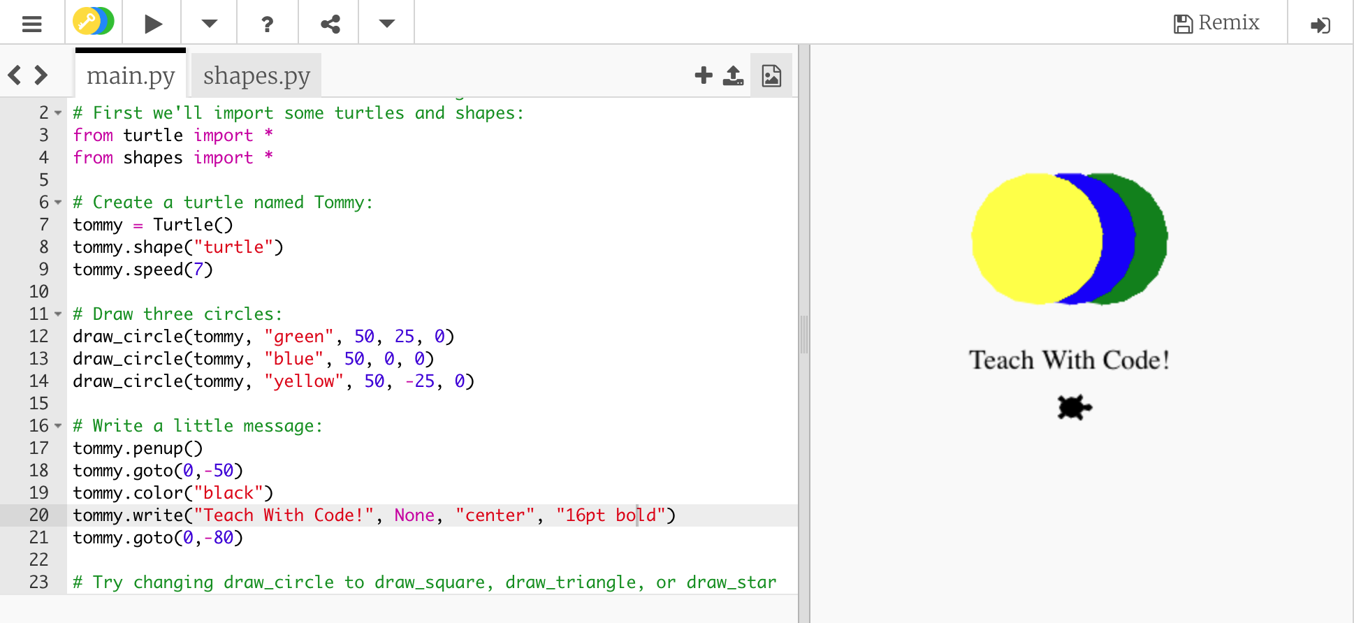1354x623 pixels.
Task: Open the hamburger main menu
Action: (x=32, y=24)
